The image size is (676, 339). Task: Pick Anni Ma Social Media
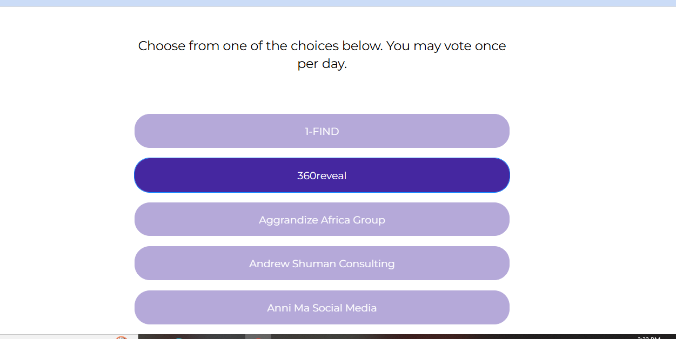coord(322,308)
